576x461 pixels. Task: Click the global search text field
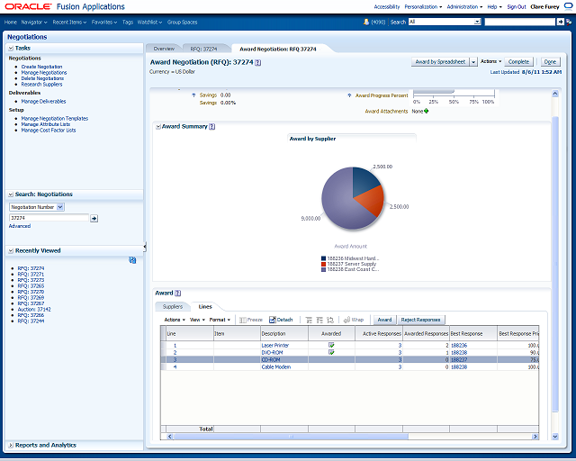pyautogui.click(x=519, y=22)
